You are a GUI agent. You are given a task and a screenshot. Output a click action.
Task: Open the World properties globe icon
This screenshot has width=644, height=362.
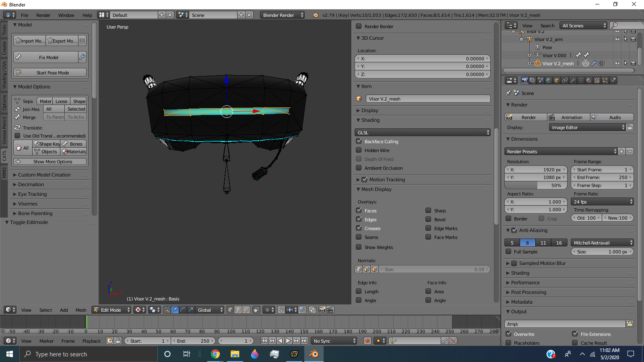point(549,80)
